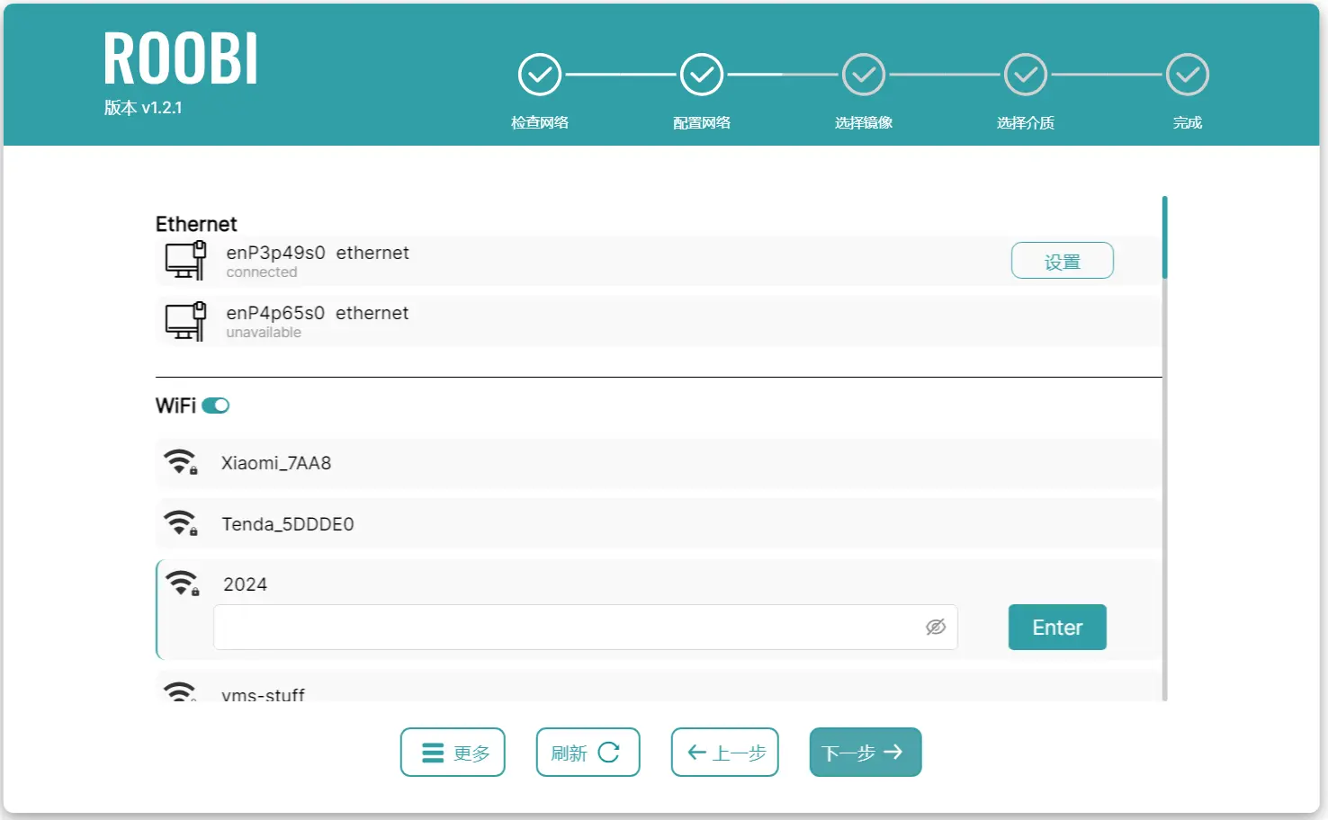Screen dimensions: 1328x820
Task: Select the Tenda_5DDDE0 network name
Action: pyautogui.click(x=288, y=524)
